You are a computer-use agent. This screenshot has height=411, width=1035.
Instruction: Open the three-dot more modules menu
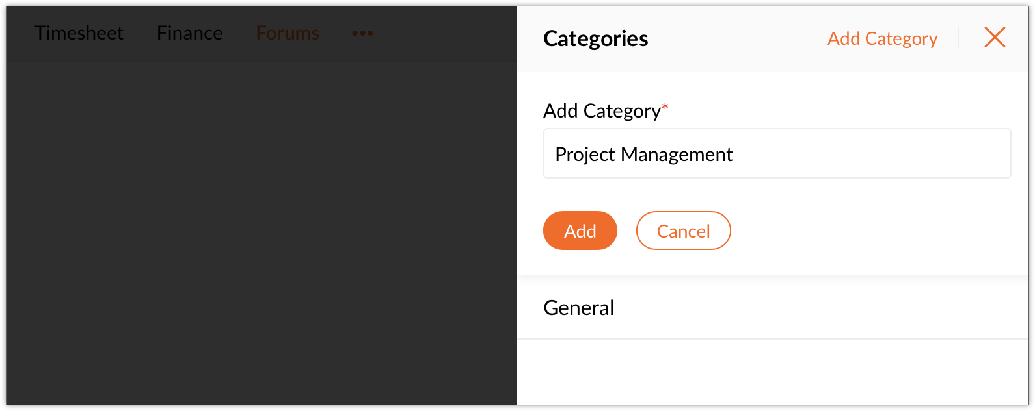point(362,33)
